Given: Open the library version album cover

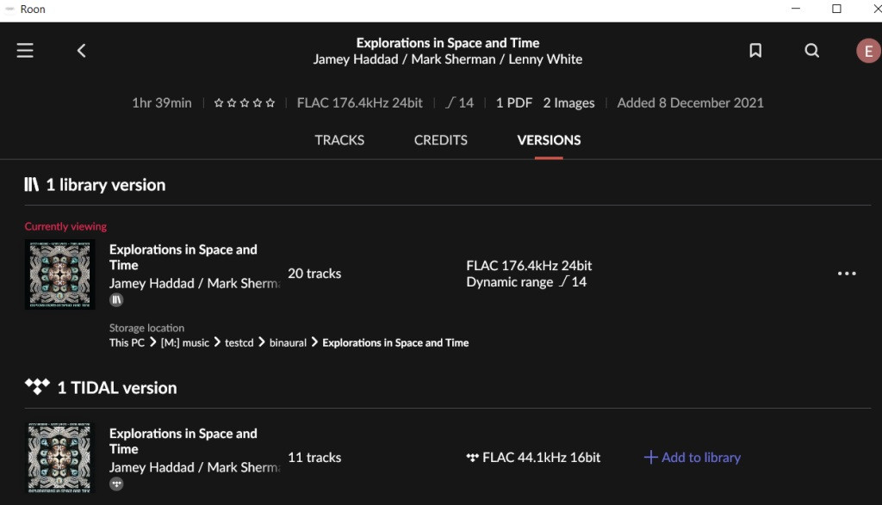Looking at the screenshot, I should click(x=59, y=274).
